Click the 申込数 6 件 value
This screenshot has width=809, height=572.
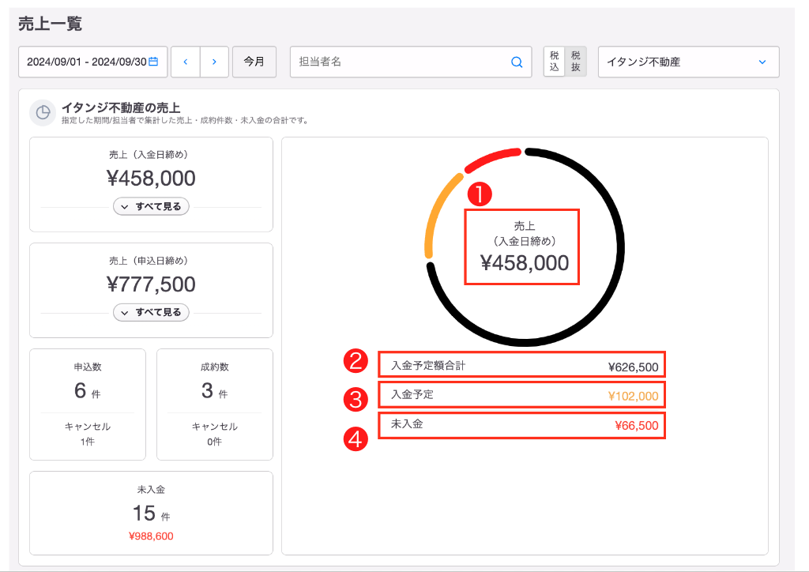pos(88,391)
